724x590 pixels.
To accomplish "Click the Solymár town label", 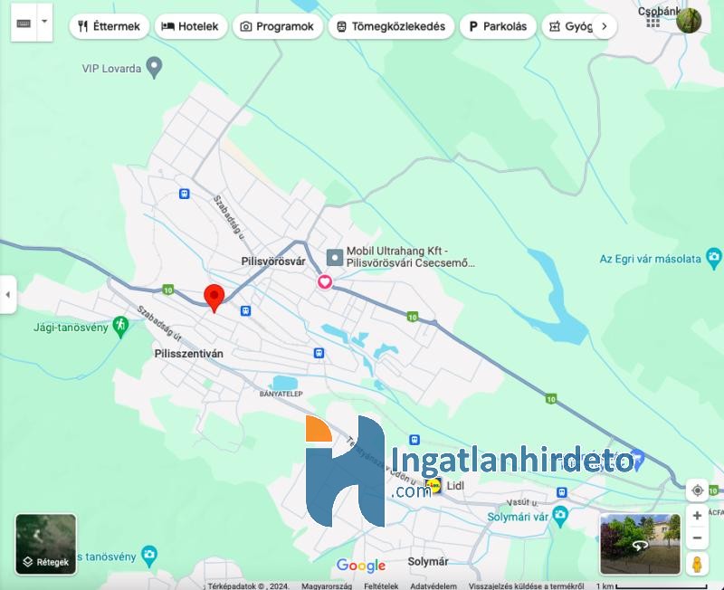I will 428,561.
